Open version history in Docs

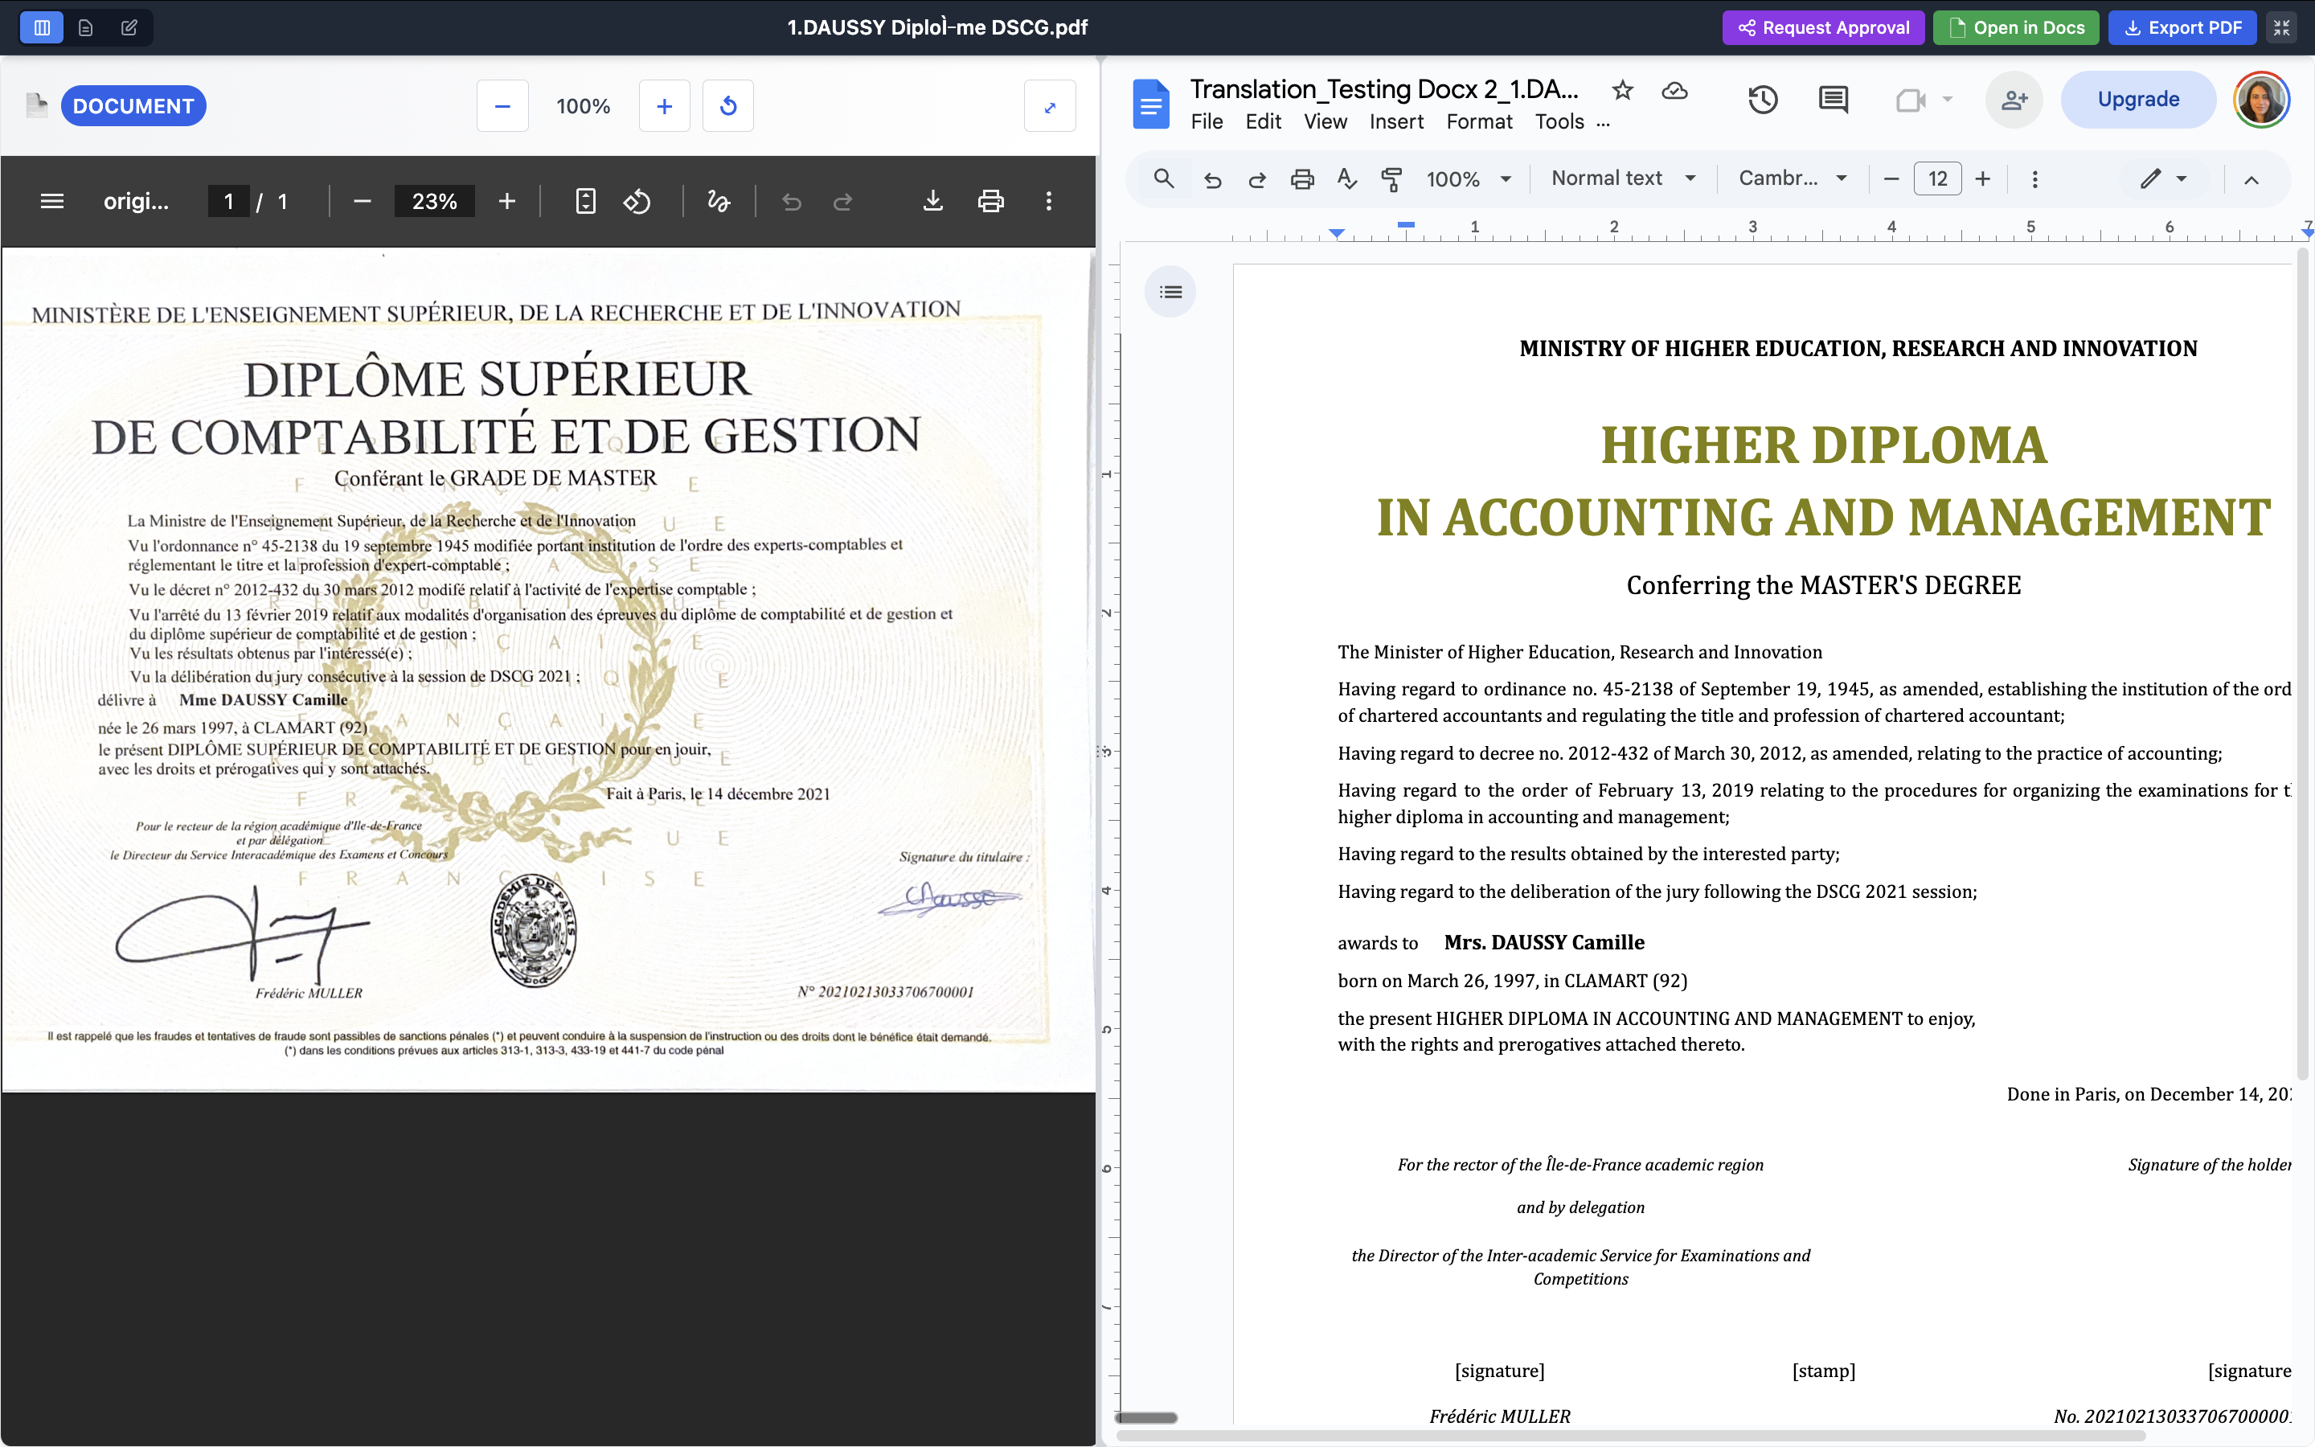pos(1763,100)
